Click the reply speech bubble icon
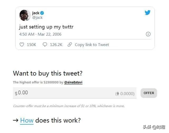Viewport: 169px width, 133px height. (45, 45)
